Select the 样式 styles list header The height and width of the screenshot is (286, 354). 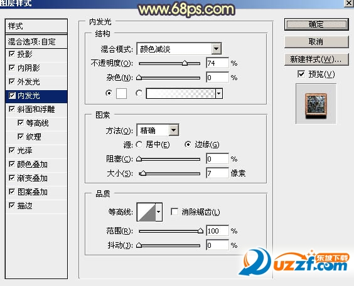(x=36, y=26)
